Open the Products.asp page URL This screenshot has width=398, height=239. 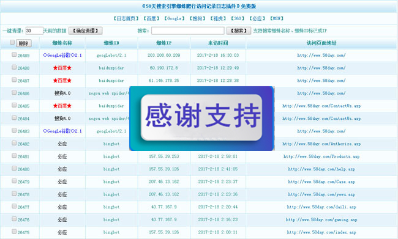pos(321,156)
